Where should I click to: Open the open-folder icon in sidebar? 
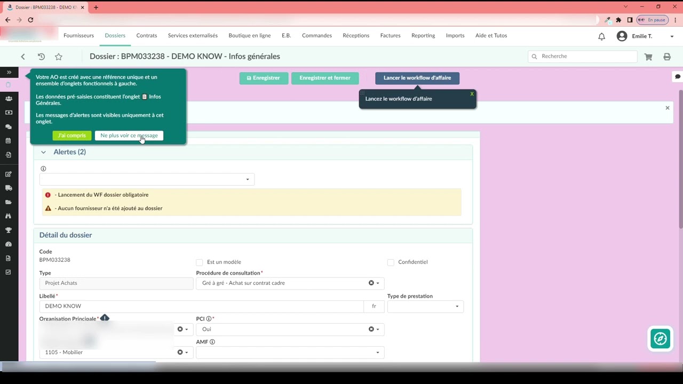point(9,202)
